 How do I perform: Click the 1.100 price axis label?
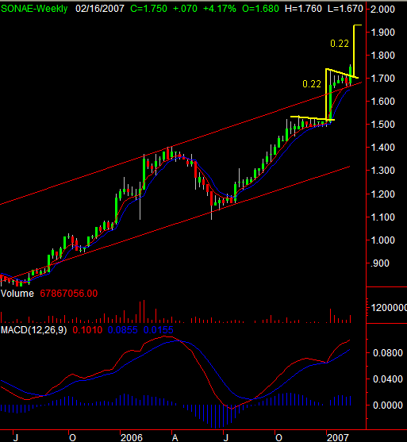pyautogui.click(x=382, y=217)
